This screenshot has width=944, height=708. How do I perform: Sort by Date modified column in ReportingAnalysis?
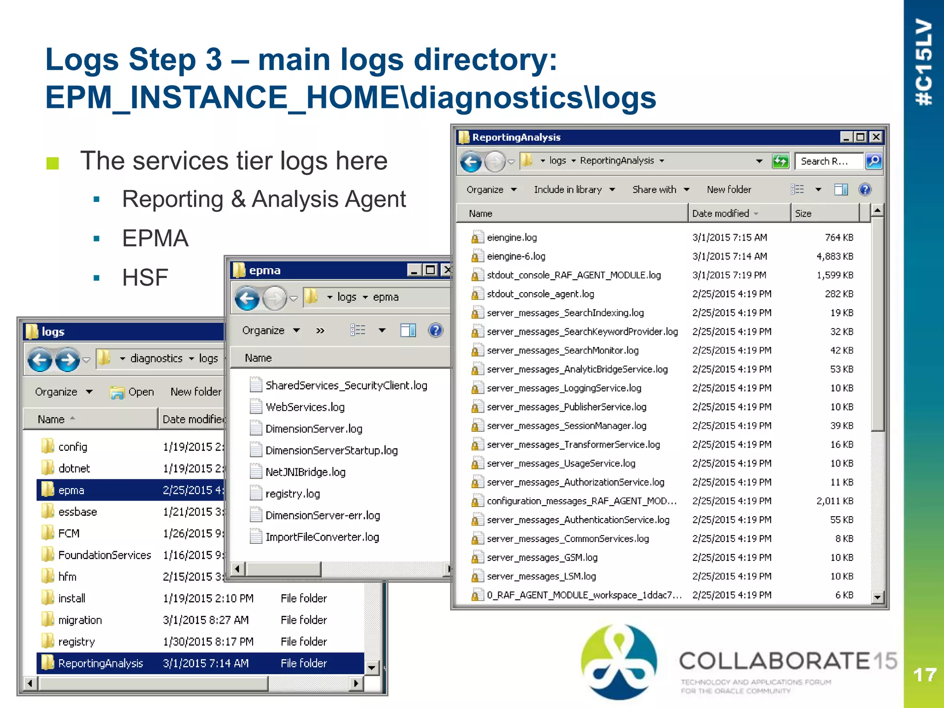(x=739, y=213)
